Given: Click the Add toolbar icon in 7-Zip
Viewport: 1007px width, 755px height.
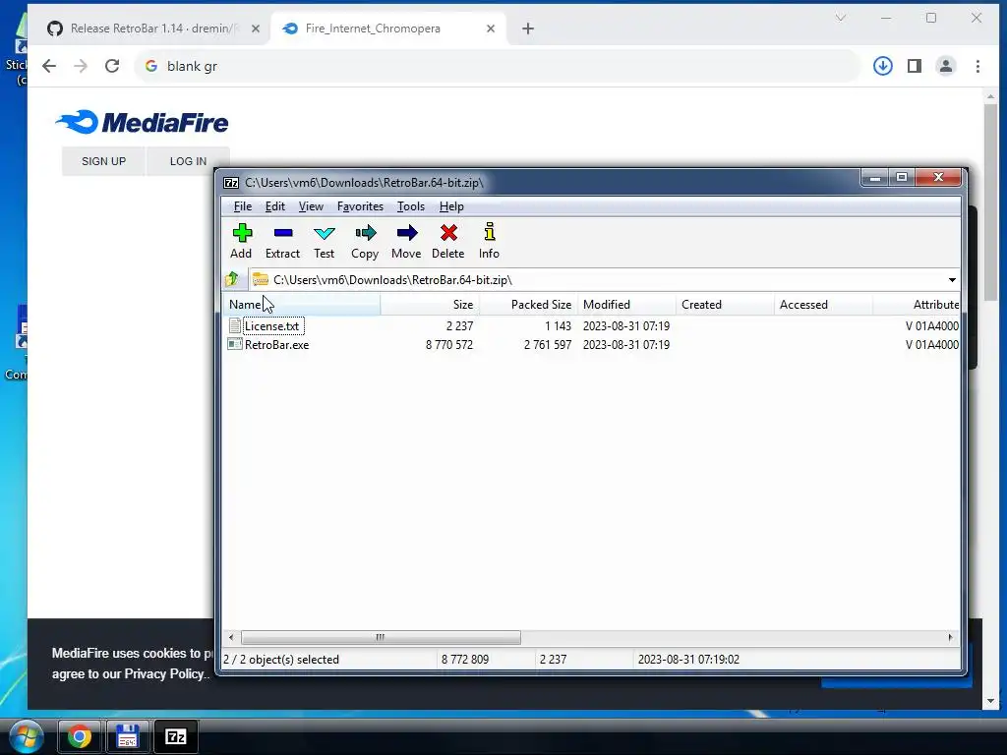Looking at the screenshot, I should pyautogui.click(x=242, y=232).
